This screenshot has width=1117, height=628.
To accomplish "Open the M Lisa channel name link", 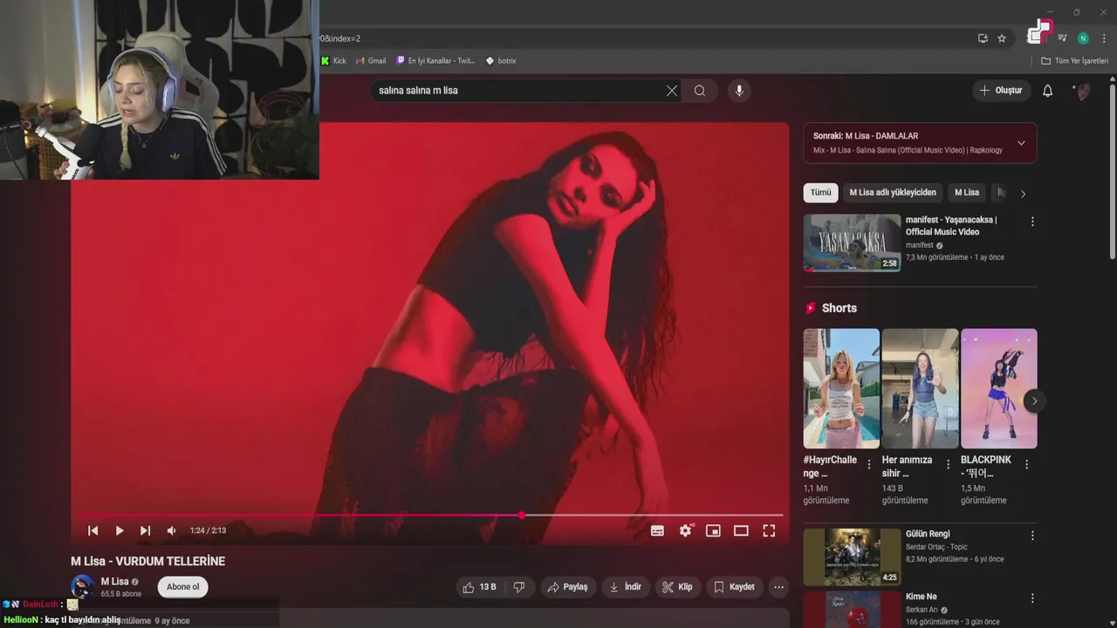I will (114, 582).
